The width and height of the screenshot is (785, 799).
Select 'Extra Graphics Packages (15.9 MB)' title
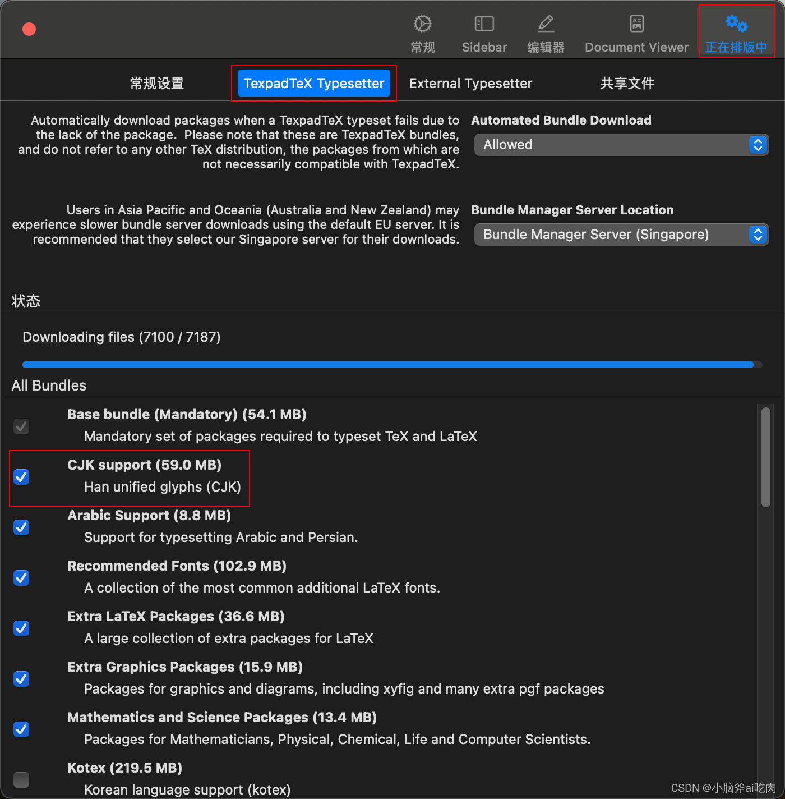[185, 667]
